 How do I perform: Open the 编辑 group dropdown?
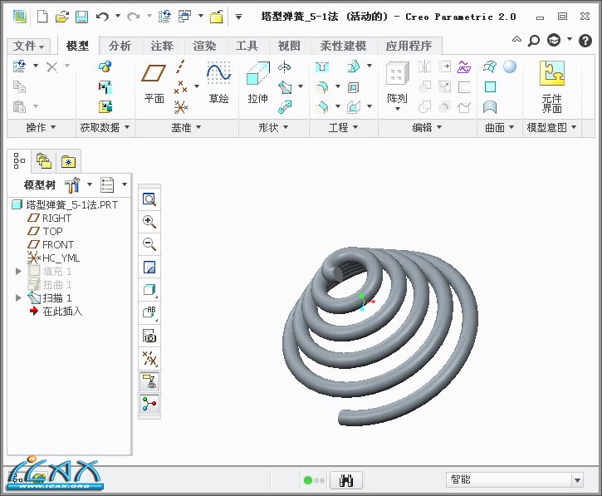click(427, 128)
